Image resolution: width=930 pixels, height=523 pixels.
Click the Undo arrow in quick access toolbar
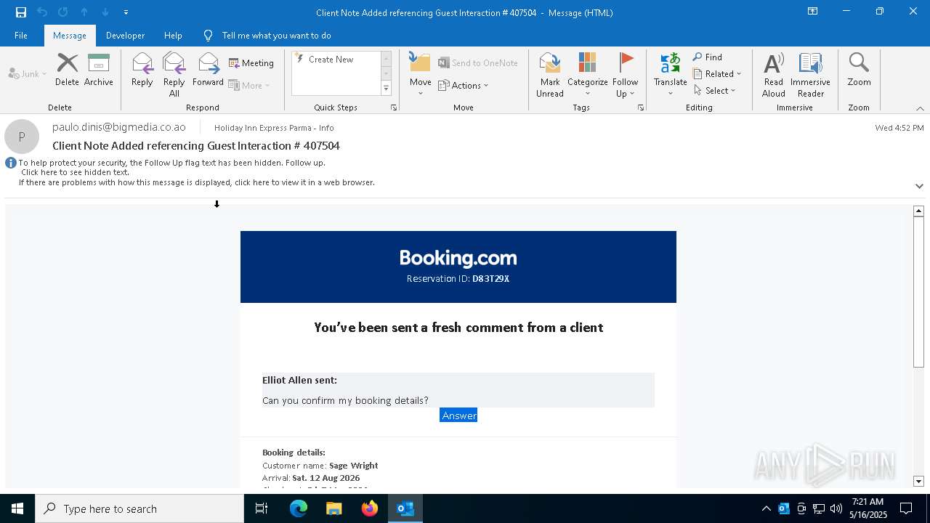tap(42, 12)
